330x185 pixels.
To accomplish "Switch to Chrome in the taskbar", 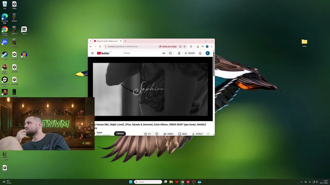I will 182,182.
